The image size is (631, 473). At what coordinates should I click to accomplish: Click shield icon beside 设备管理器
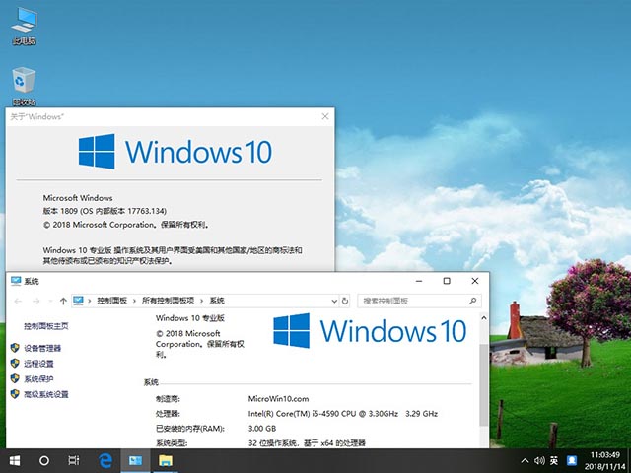(x=15, y=348)
